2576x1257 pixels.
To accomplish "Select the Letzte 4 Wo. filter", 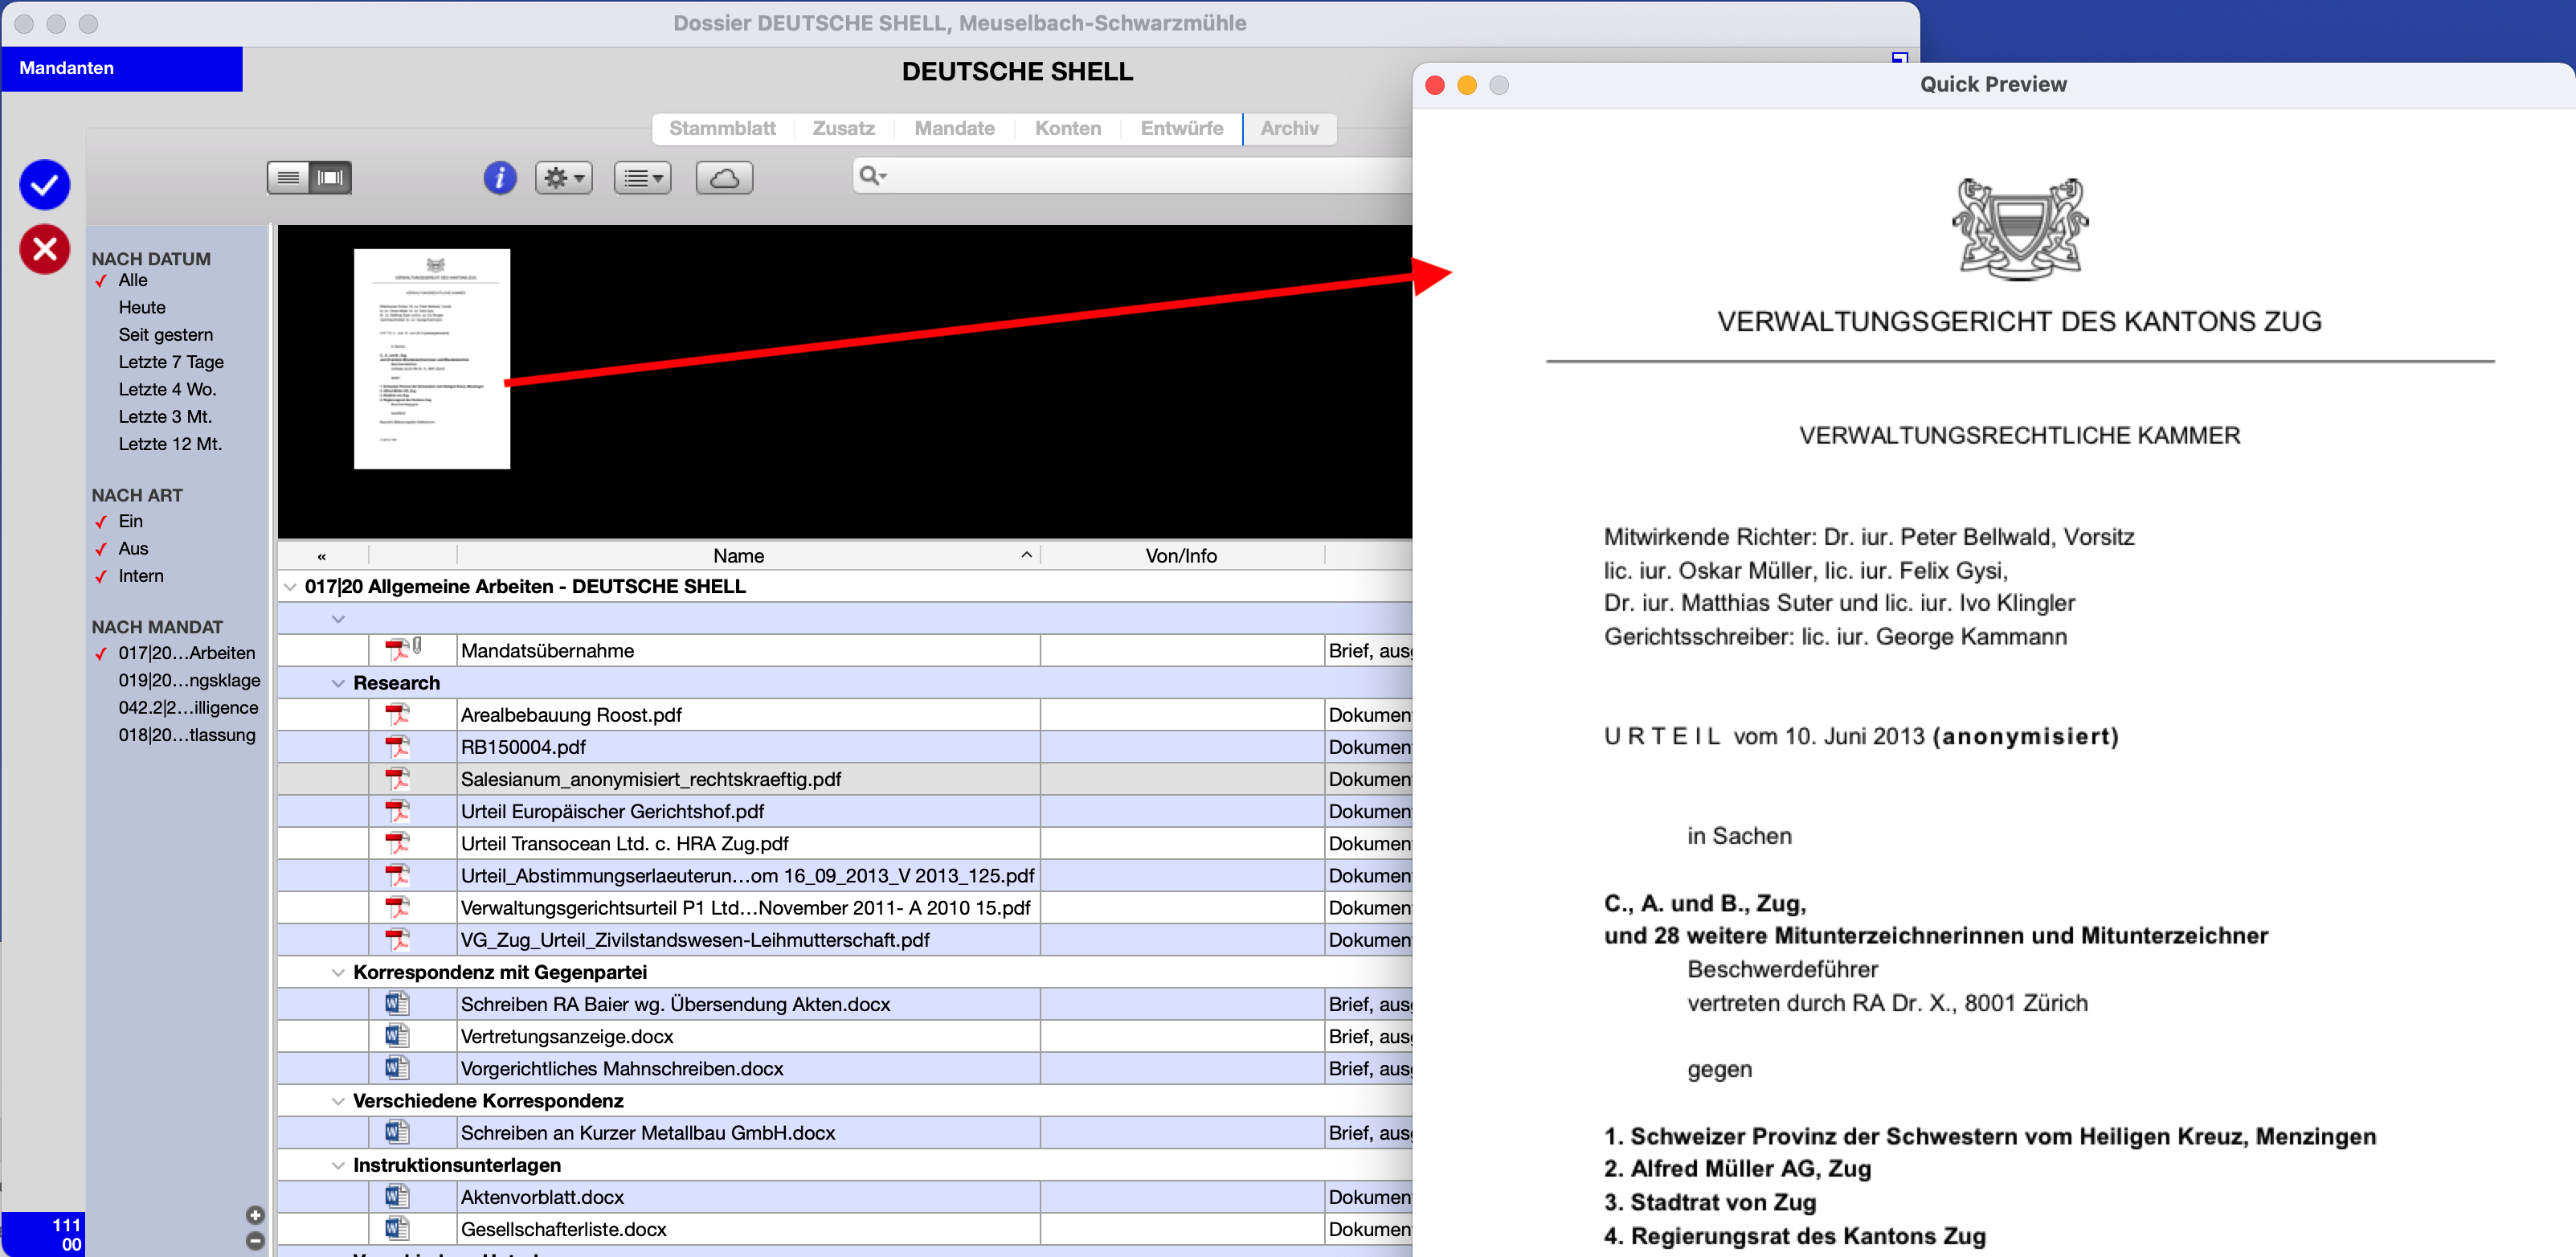I will pyautogui.click(x=167, y=389).
